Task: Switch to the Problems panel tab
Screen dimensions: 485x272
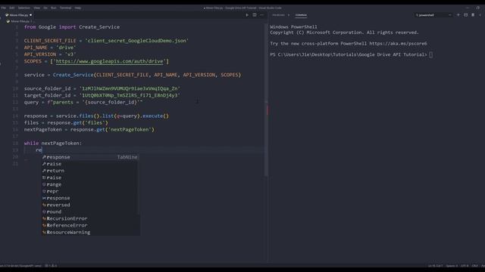Action: click(278, 15)
